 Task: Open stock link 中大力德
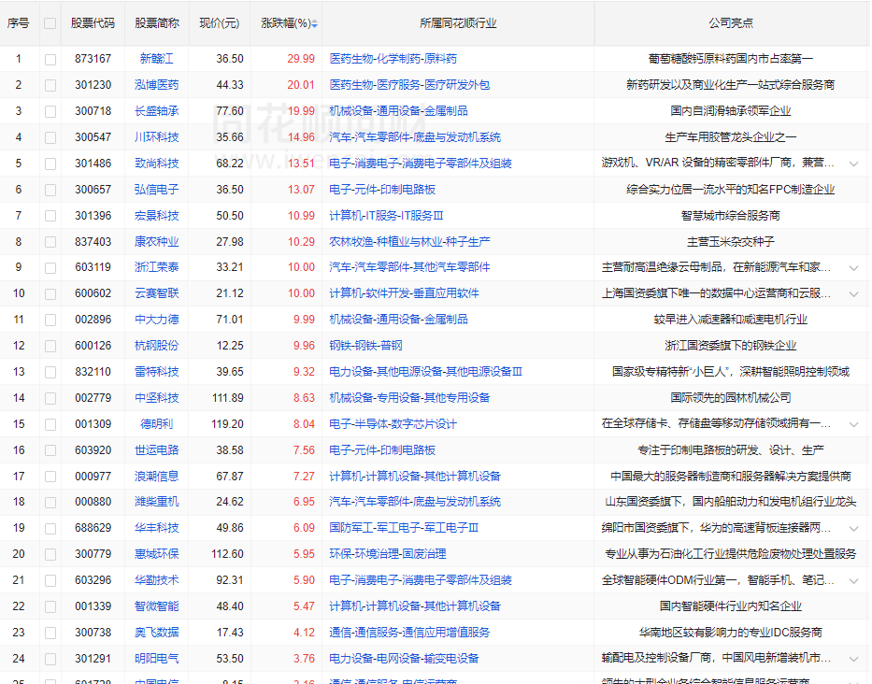[x=157, y=320]
